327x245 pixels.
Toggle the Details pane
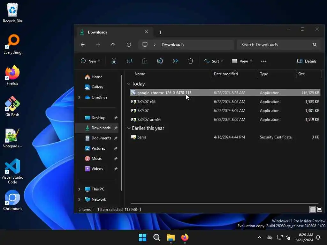pyautogui.click(x=307, y=61)
